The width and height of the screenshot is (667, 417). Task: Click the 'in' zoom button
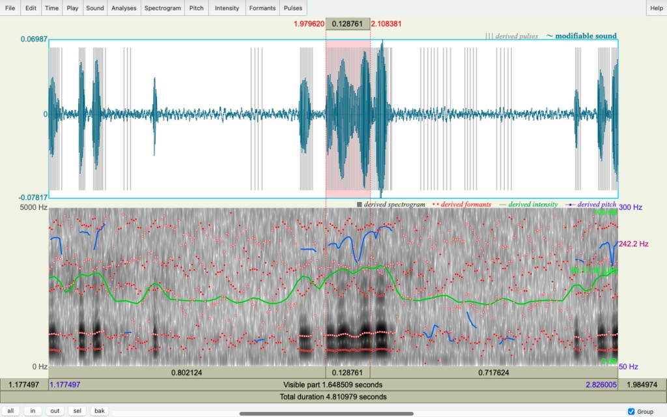(33, 410)
